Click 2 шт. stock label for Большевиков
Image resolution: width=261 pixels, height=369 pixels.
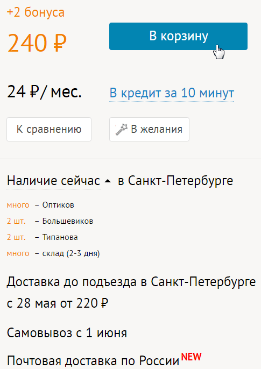[x=16, y=221]
